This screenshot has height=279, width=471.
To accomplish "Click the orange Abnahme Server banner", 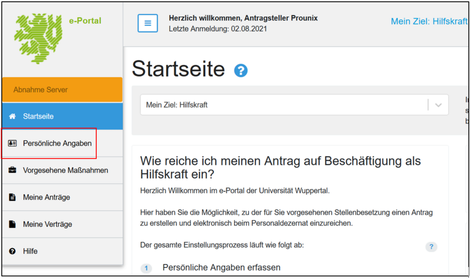I will point(62,90).
